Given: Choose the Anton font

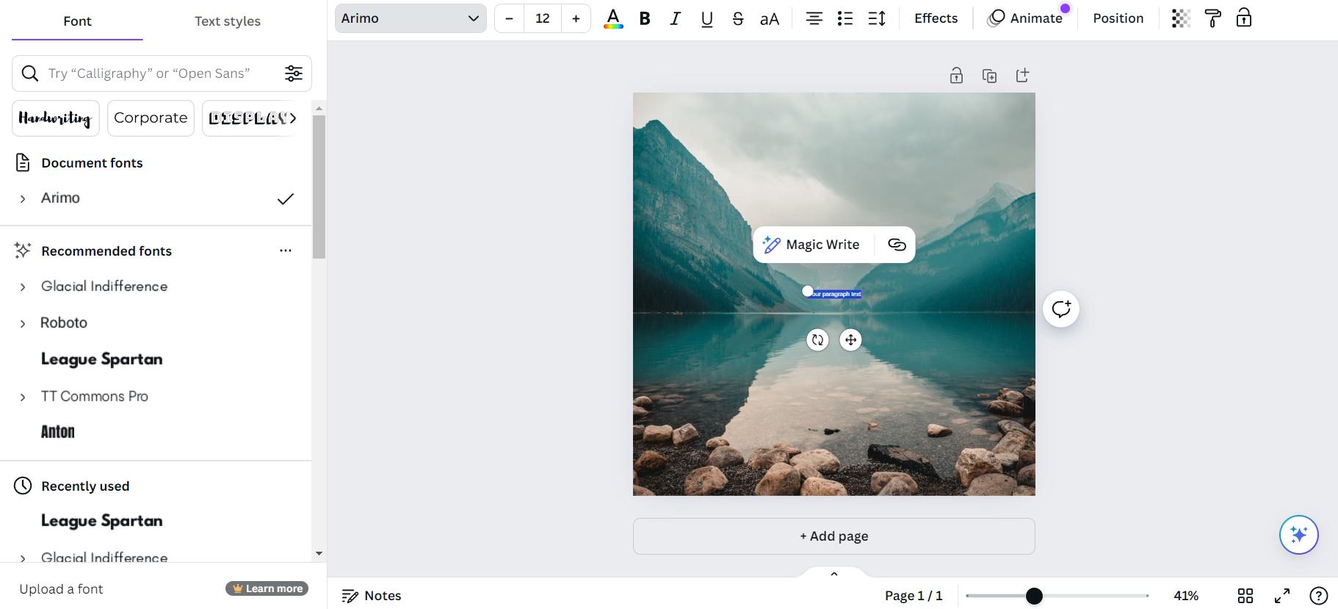Looking at the screenshot, I should click(58, 432).
